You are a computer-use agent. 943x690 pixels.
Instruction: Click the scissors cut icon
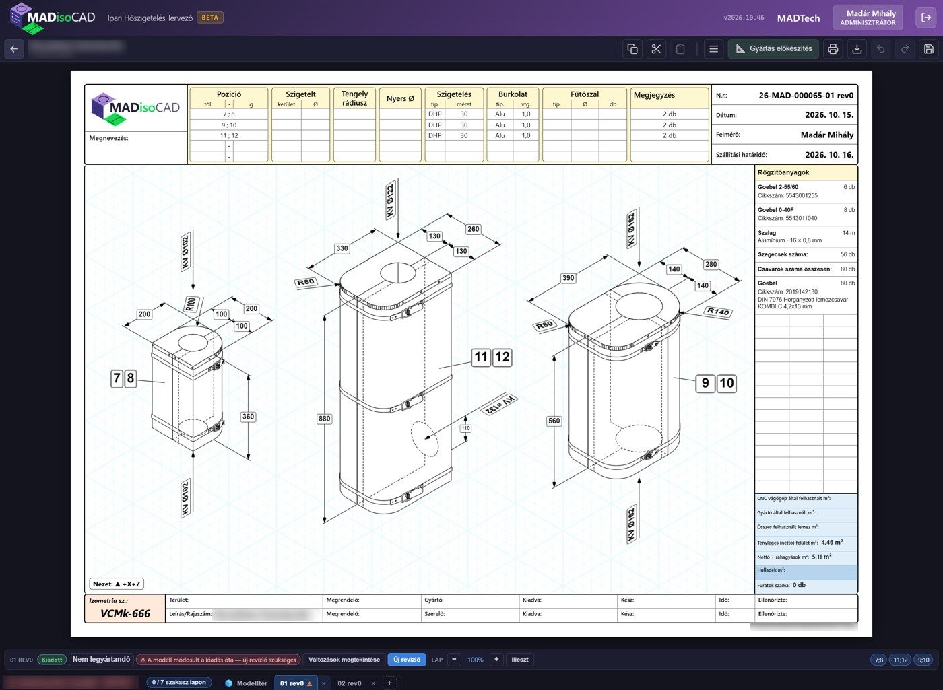point(656,48)
